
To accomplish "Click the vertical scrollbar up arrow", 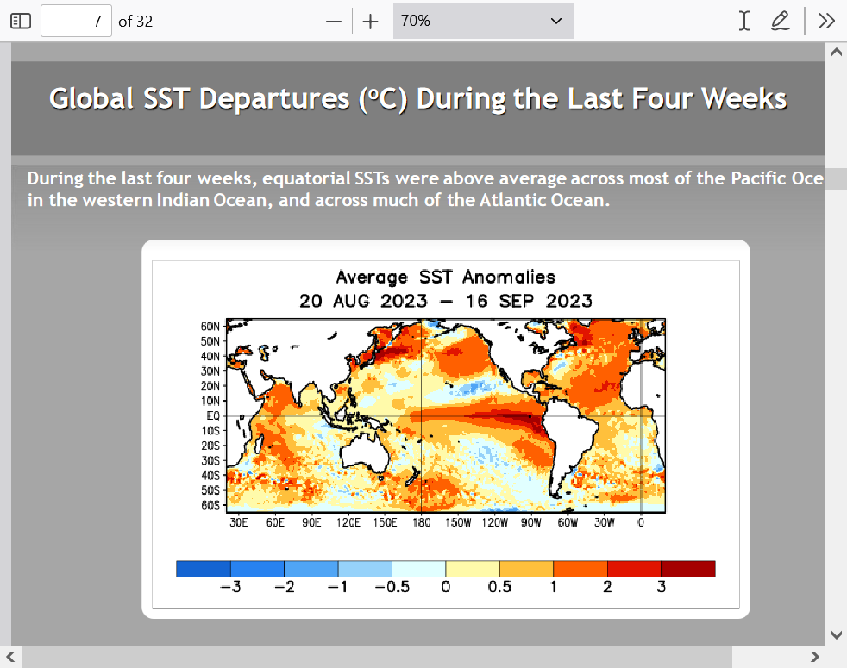I will tap(835, 52).
